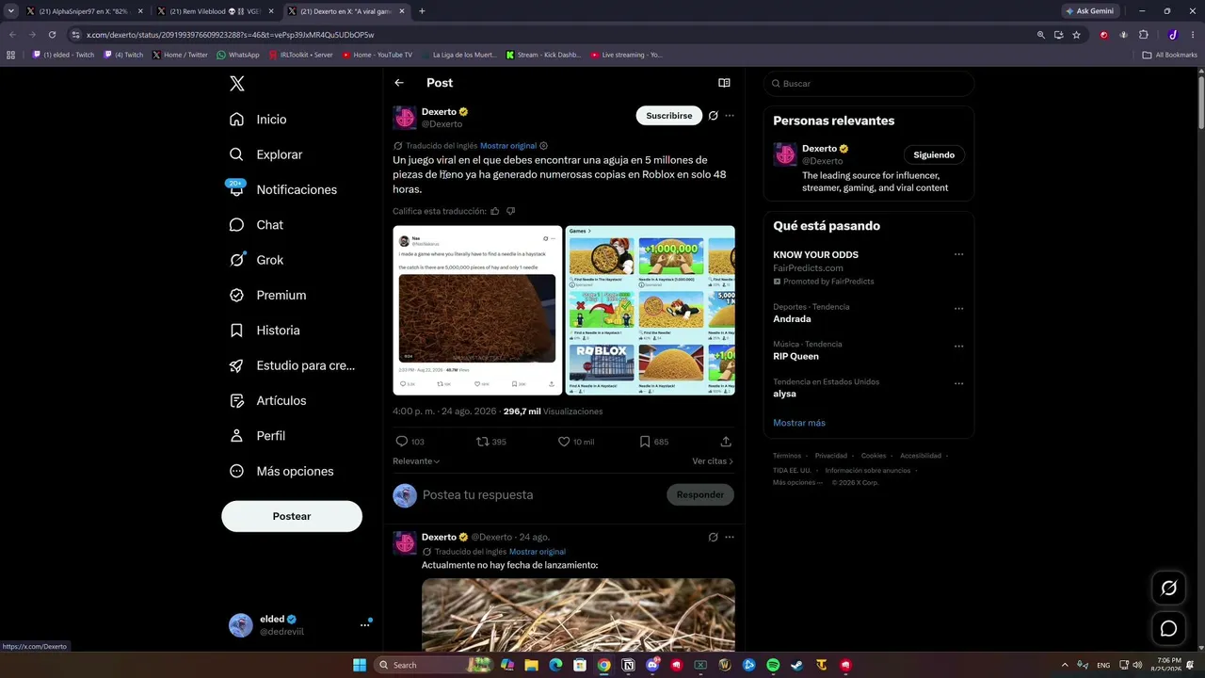Click the Grok icon beside Suscribirse

714,116
